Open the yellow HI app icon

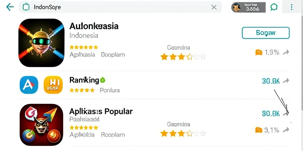[53, 85]
